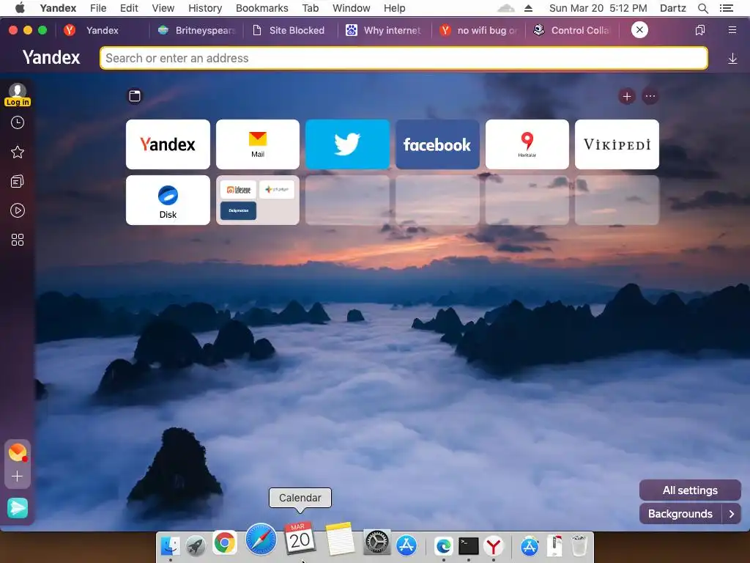The height and width of the screenshot is (563, 750).
Task: Open the downloads arrow icon
Action: (732, 59)
